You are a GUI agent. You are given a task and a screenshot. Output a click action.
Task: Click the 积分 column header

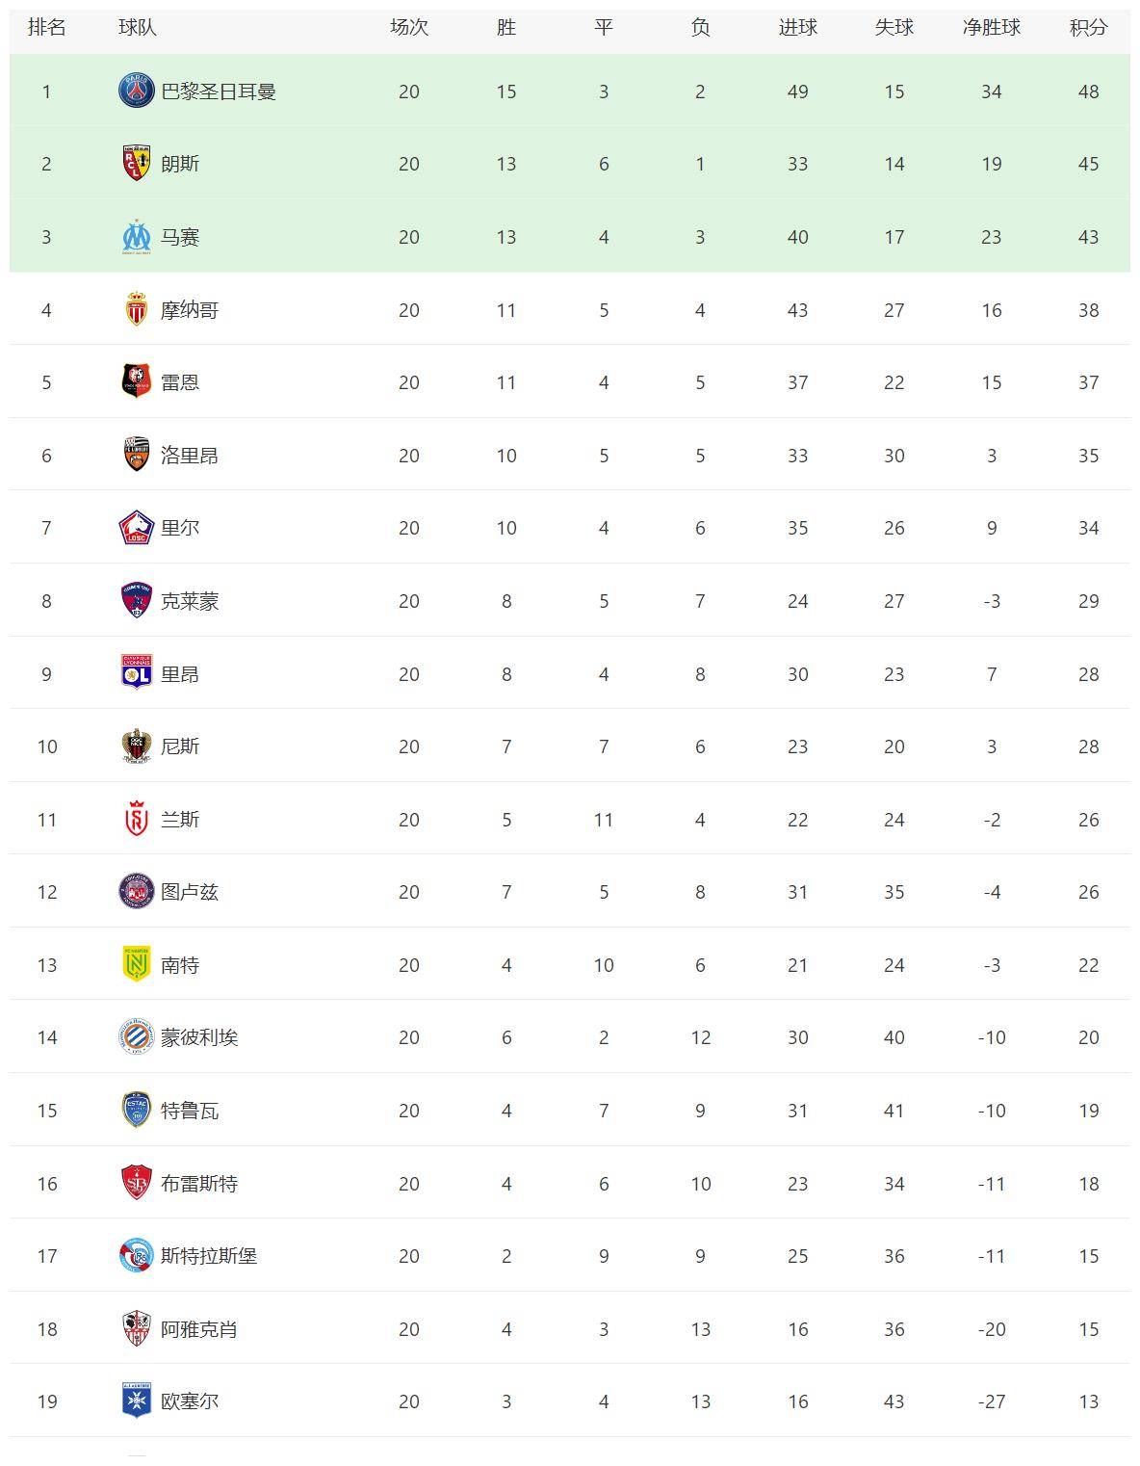coord(1088,27)
